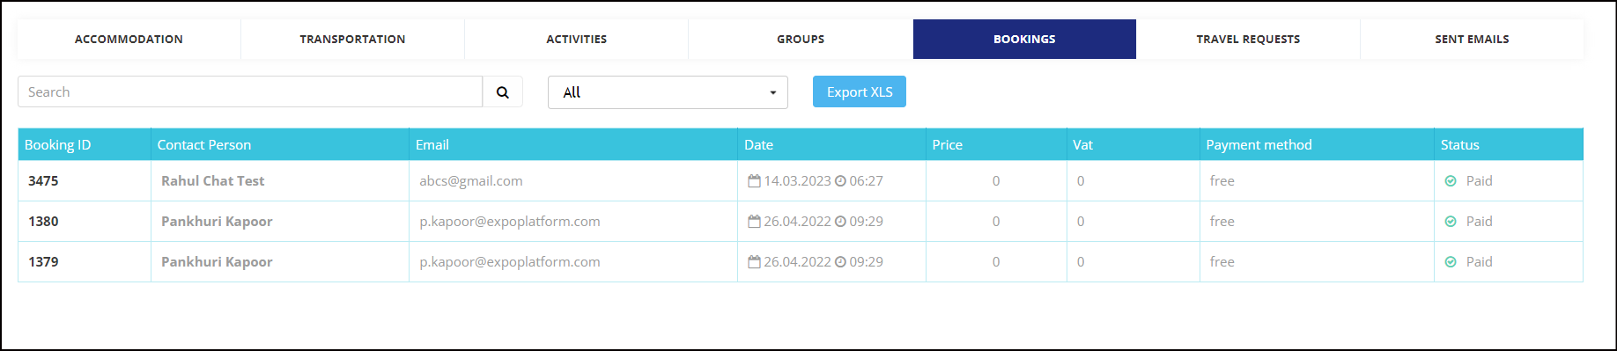Click the clock icon in booking 1379's row
Image resolution: width=1617 pixels, height=351 pixels.
pyautogui.click(x=840, y=262)
